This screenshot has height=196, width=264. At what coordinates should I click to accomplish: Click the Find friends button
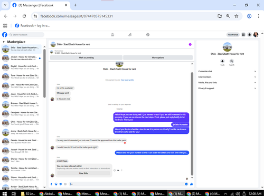click(x=233, y=35)
